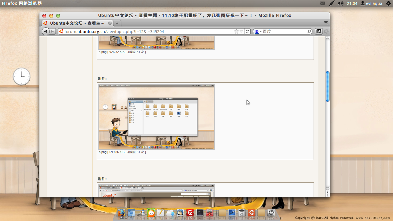This screenshot has height=221, width=393.
Task: Click the red close button of the Firefox window
Action: pos(44,16)
